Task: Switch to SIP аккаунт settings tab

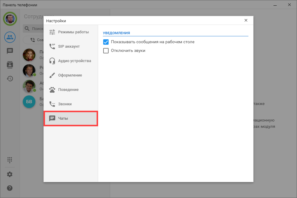Action: [x=71, y=46]
